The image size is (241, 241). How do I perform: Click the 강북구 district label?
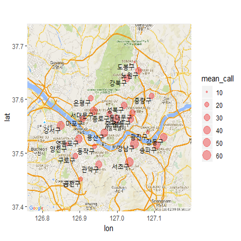118,83
